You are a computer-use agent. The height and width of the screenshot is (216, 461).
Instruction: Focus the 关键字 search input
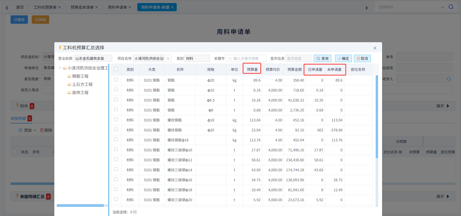246,59
